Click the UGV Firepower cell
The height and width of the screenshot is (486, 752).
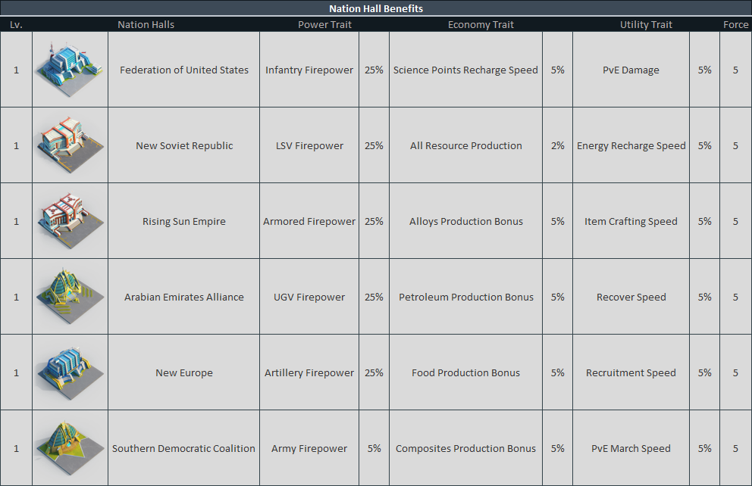[x=309, y=297]
